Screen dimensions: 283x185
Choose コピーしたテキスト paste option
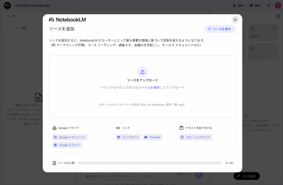click(x=196, y=137)
